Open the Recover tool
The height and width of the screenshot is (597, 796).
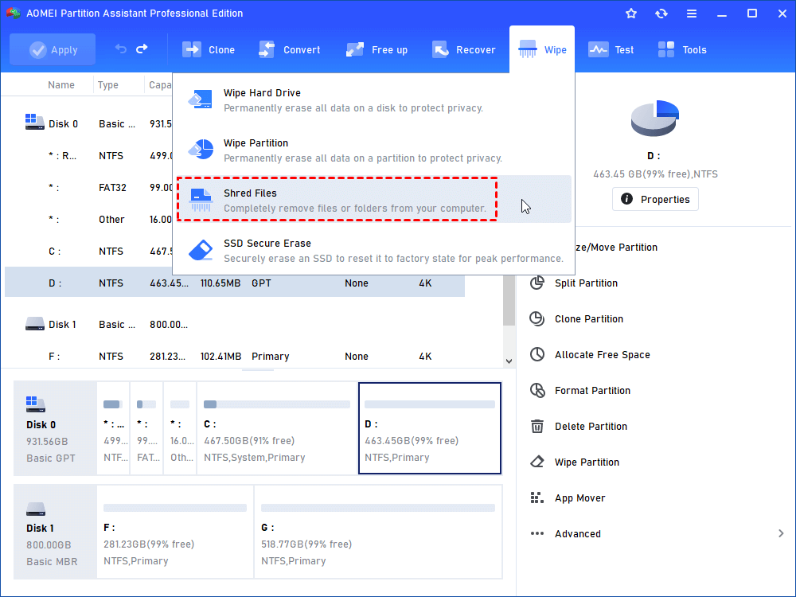440,49
